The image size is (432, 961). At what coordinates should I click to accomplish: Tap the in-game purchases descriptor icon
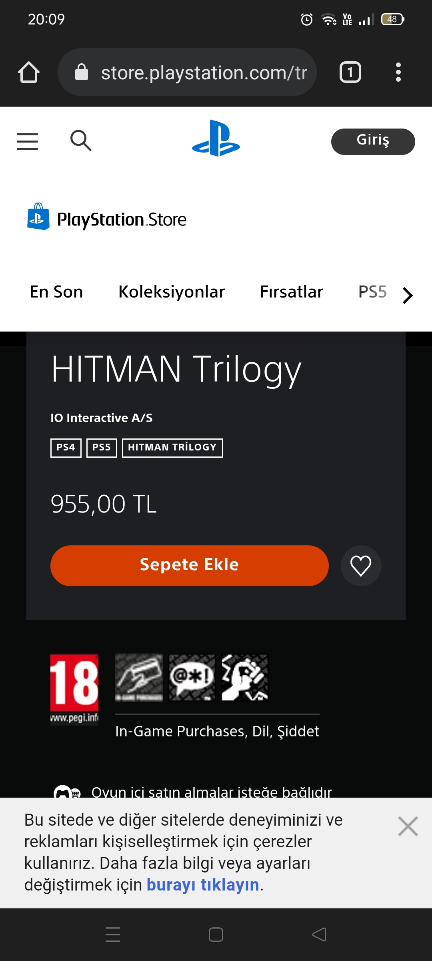click(x=139, y=678)
